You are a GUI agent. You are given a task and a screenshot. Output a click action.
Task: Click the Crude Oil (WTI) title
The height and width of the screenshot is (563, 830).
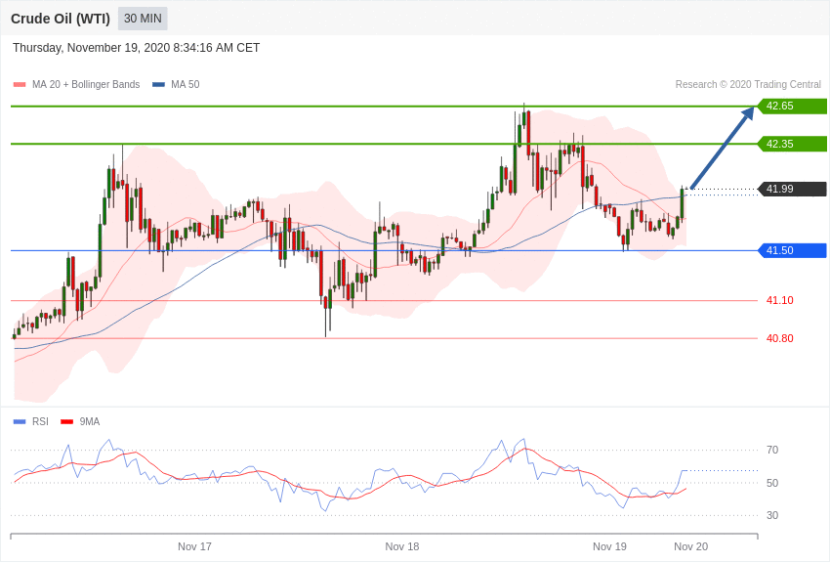(61, 20)
